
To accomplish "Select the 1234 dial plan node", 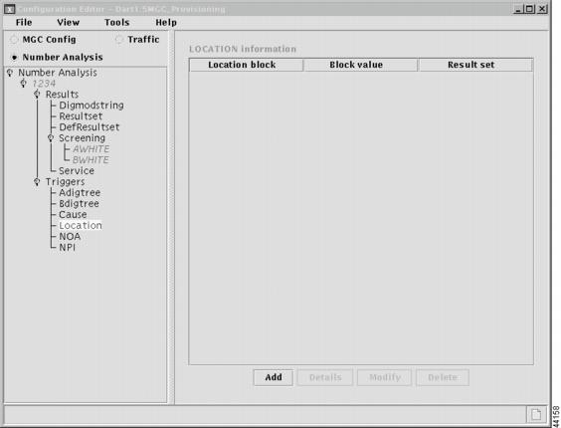I will pos(44,84).
